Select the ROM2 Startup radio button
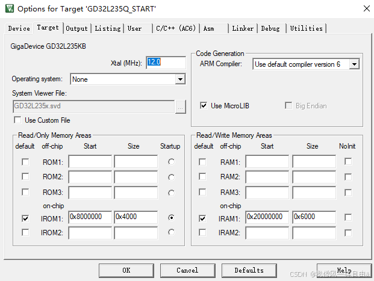Image resolution: width=374 pixels, height=281 pixels. click(171, 178)
